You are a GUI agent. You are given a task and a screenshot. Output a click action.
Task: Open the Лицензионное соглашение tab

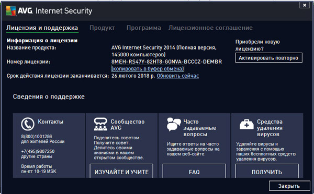point(210,28)
